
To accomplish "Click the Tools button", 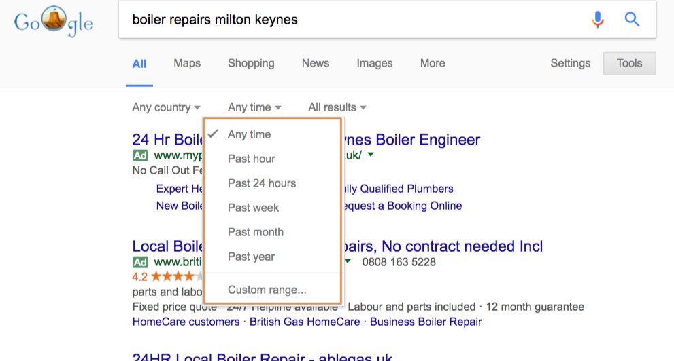I will 629,63.
